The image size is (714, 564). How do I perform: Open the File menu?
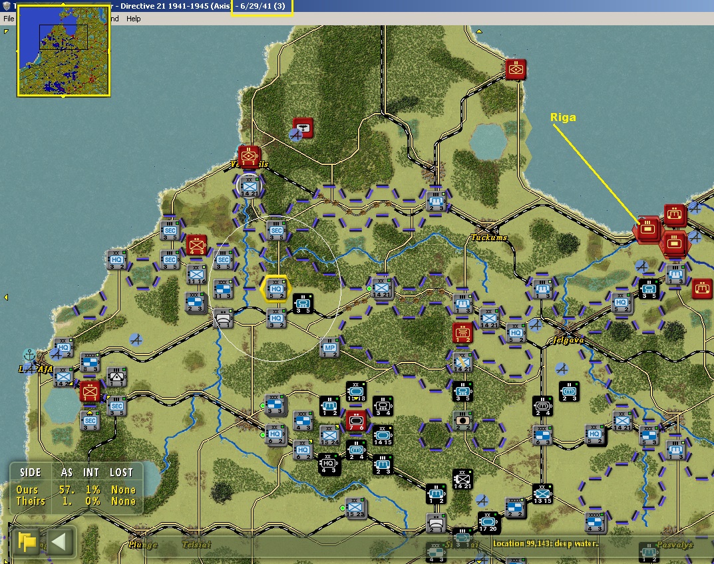[x=9, y=19]
